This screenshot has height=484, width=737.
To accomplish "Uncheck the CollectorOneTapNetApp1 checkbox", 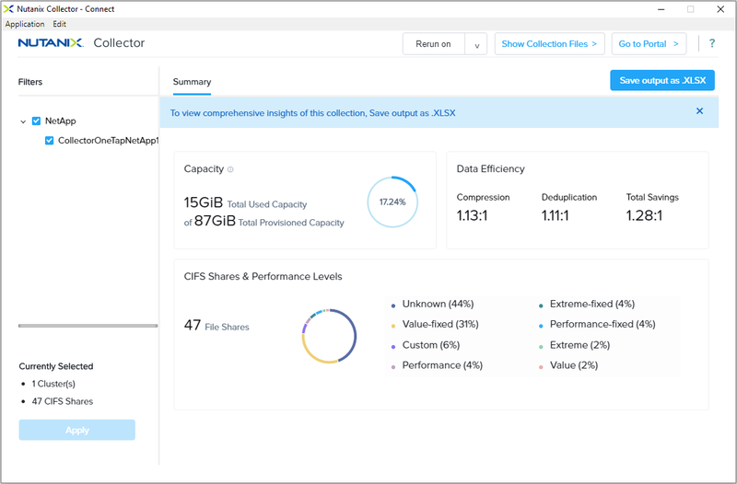I will point(50,141).
